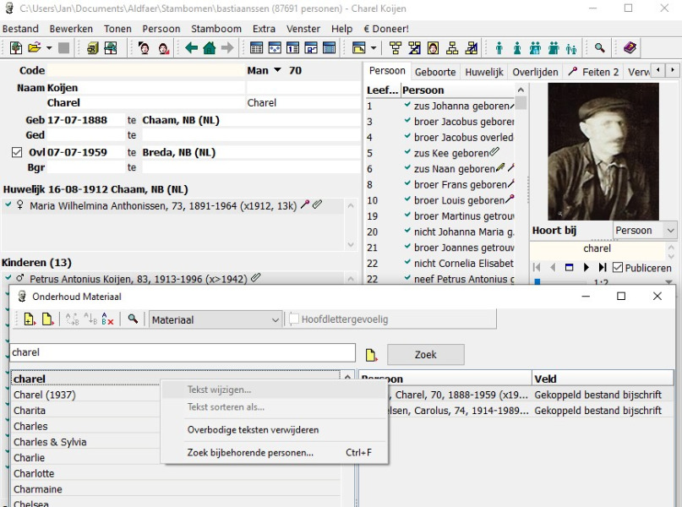Click search icon in Onderhoud Materiaal toolbar

[133, 320]
